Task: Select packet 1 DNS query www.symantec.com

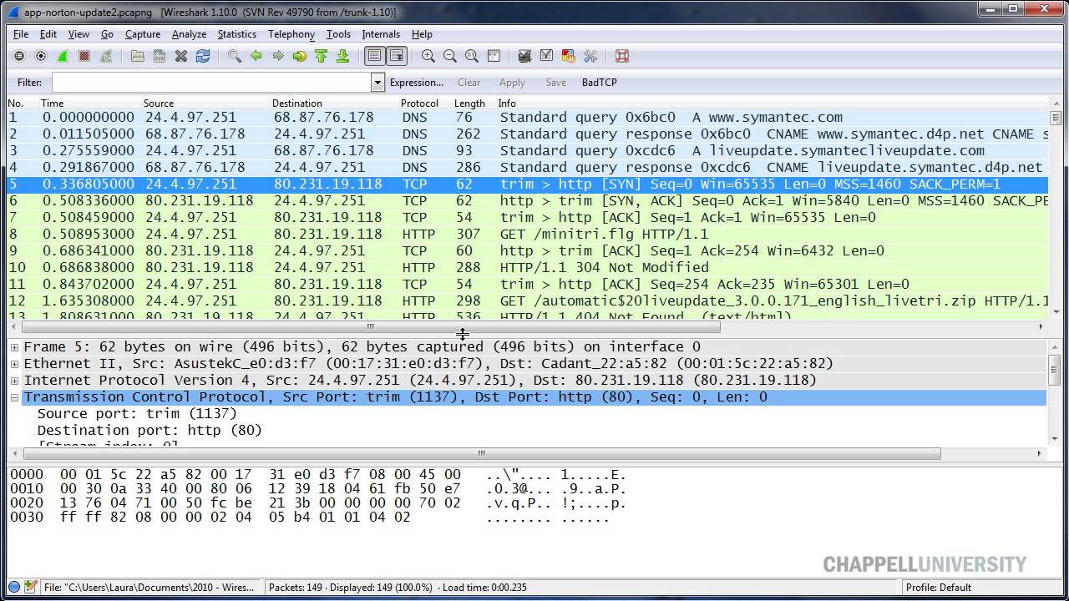Action: pyautogui.click(x=528, y=118)
